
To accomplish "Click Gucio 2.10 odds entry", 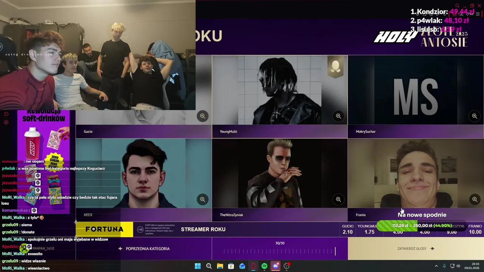I will point(347,229).
